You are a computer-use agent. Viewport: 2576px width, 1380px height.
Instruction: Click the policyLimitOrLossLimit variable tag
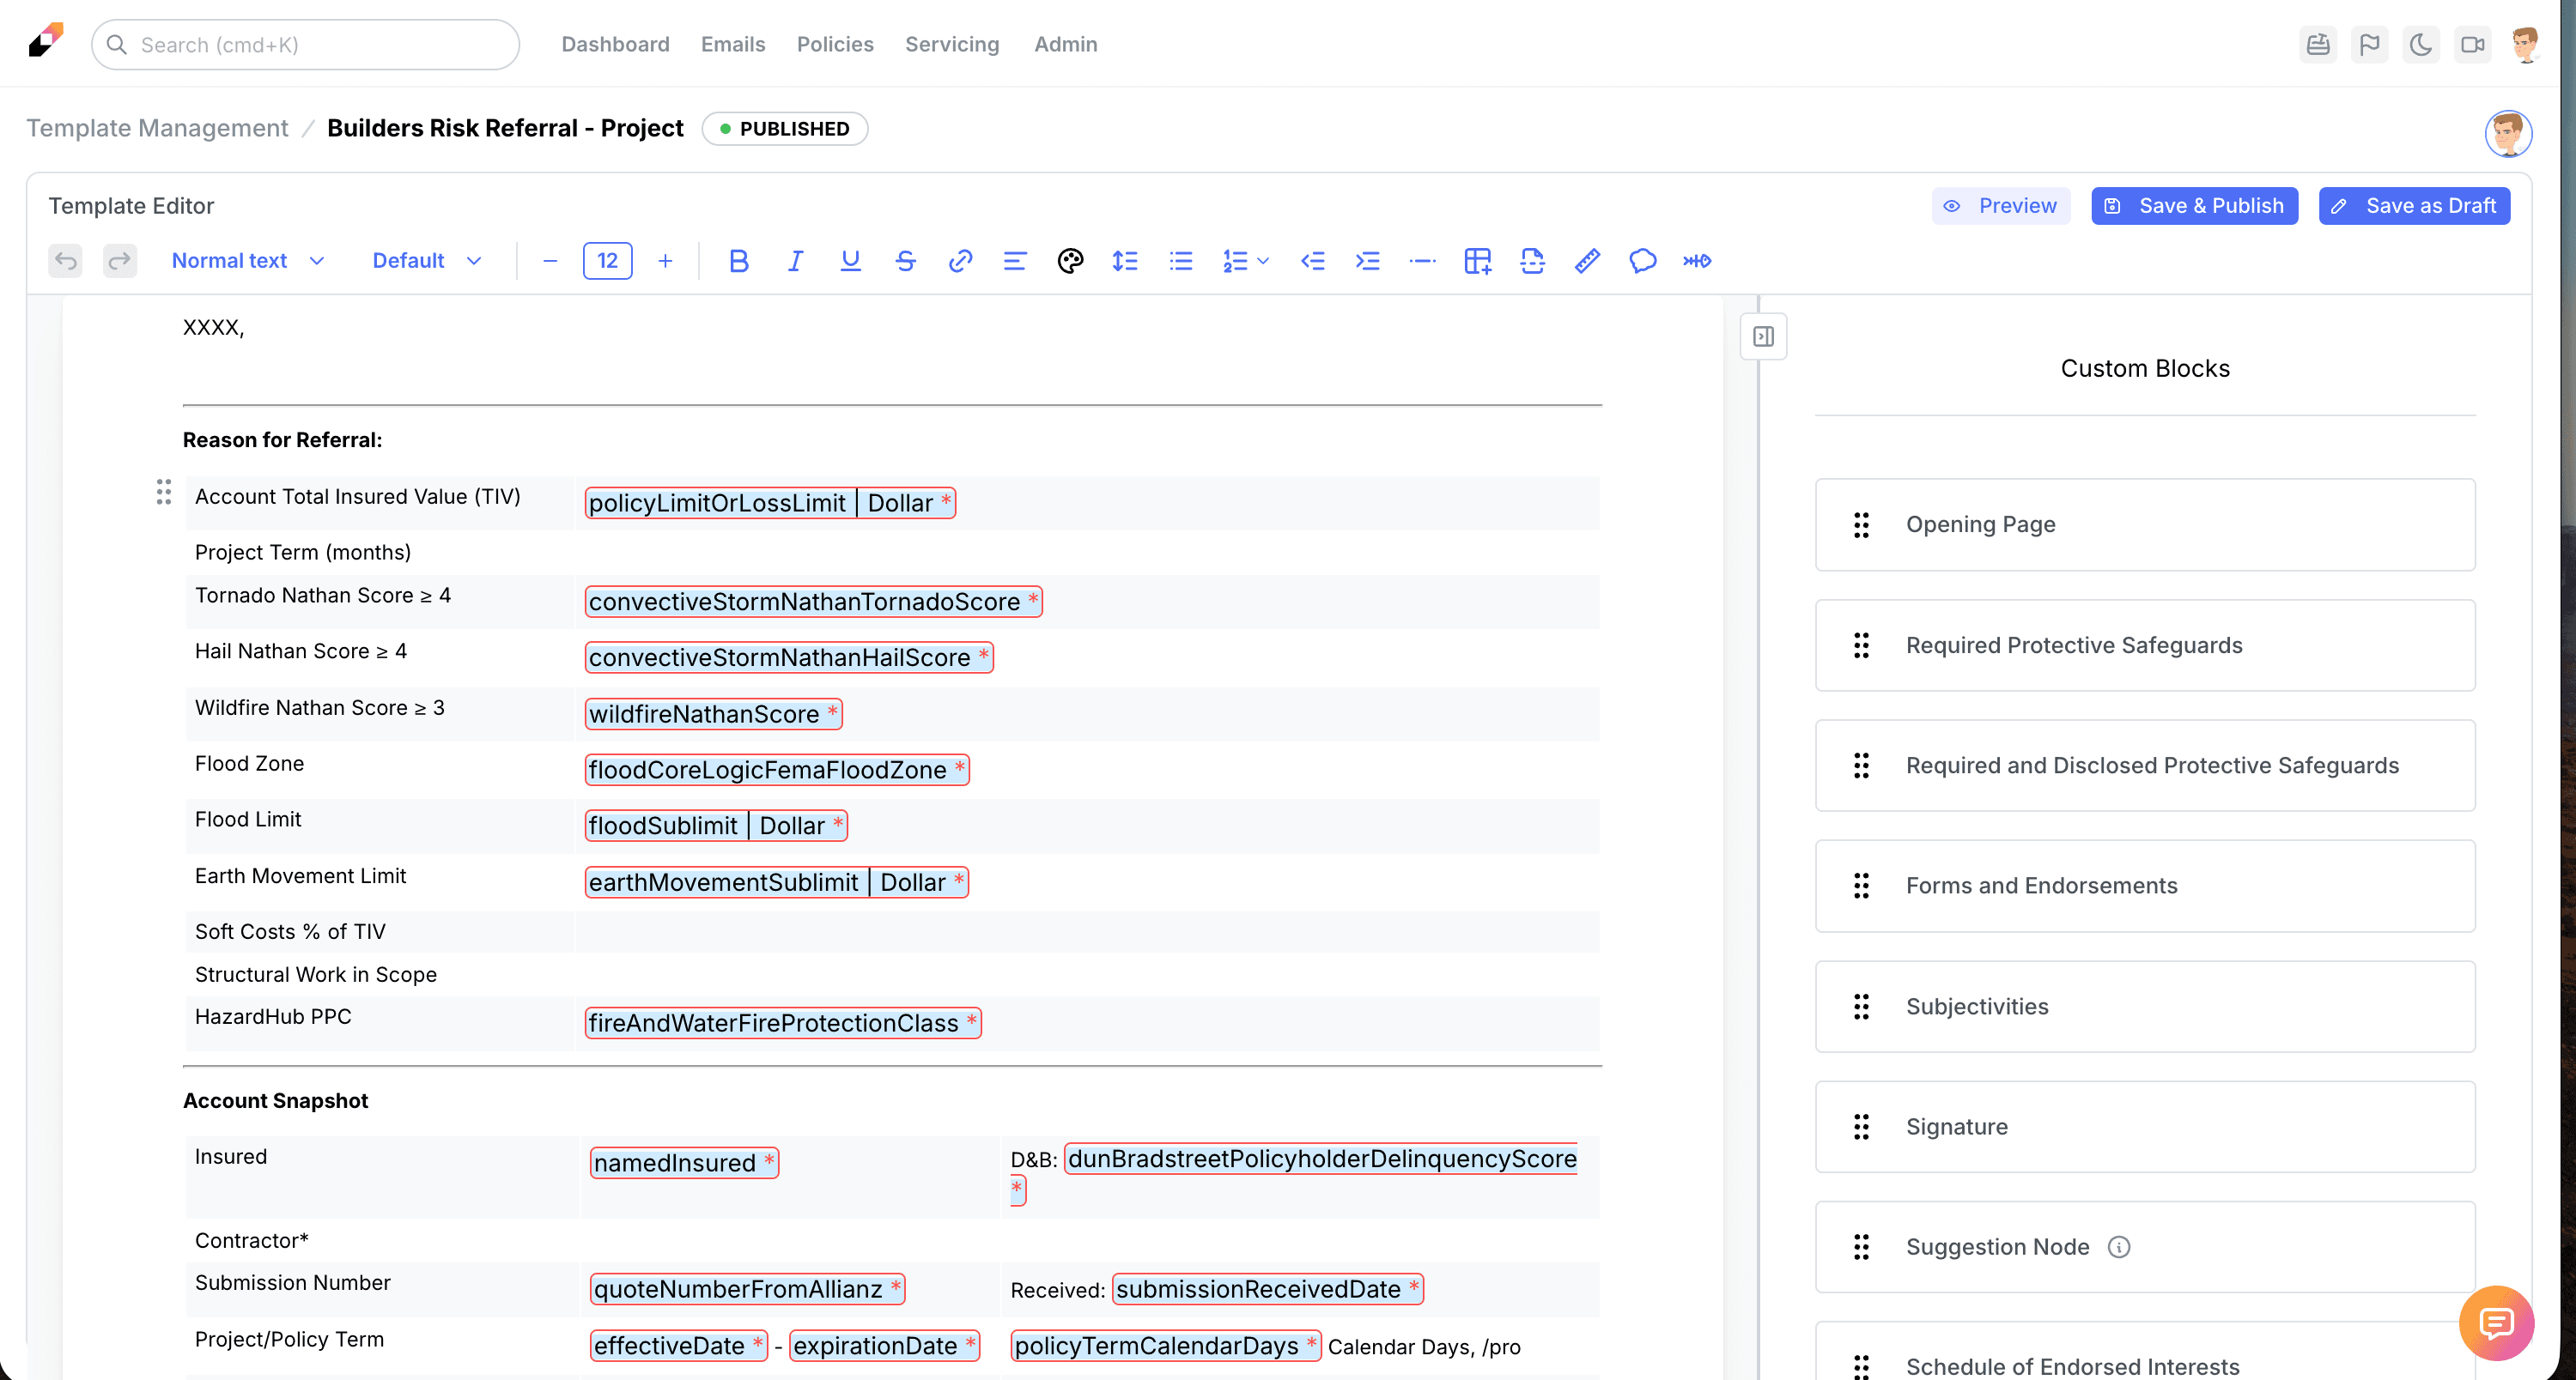[770, 503]
